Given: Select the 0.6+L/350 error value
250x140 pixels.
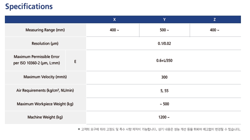Looking at the screenshot, I should point(164,60).
